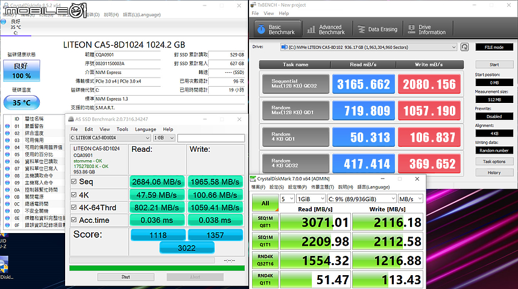Open Basic Benchmark tab in TxBENCH
This screenshot has height=289, width=518.
tap(278, 30)
